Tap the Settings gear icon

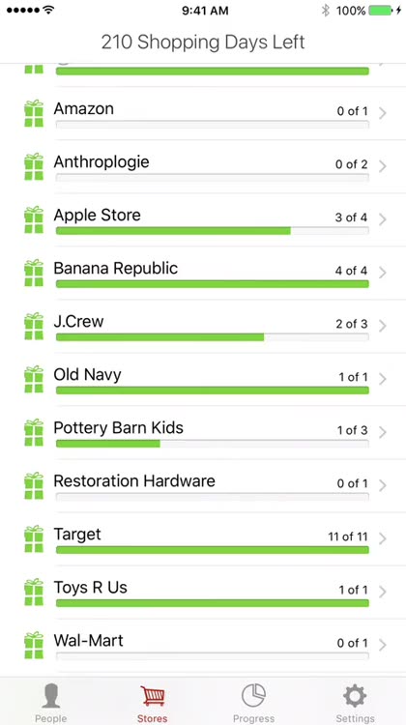tap(355, 695)
